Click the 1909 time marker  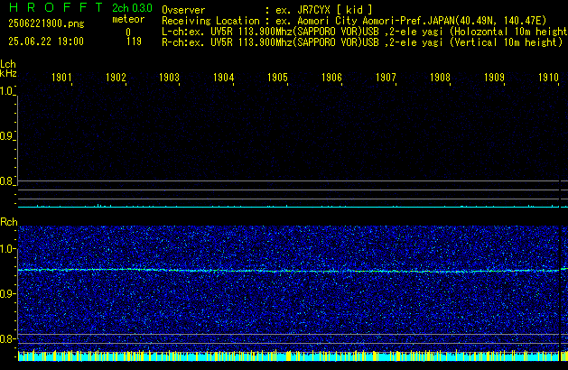494,78
